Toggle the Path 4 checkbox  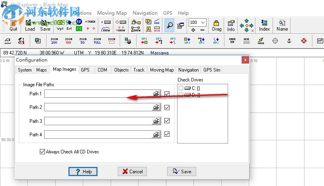167,134
